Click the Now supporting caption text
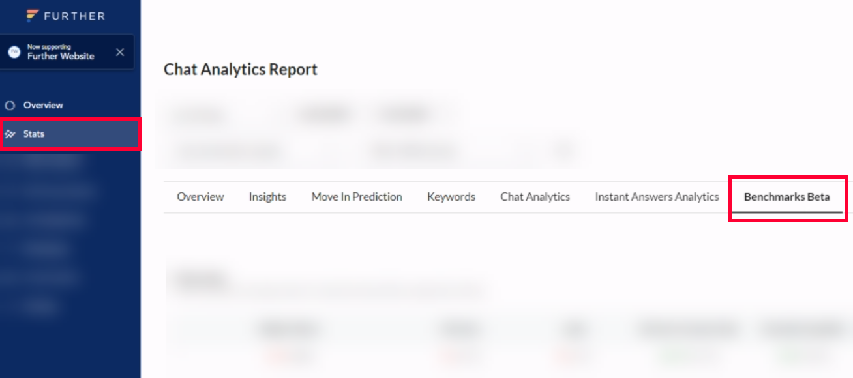 coord(49,47)
